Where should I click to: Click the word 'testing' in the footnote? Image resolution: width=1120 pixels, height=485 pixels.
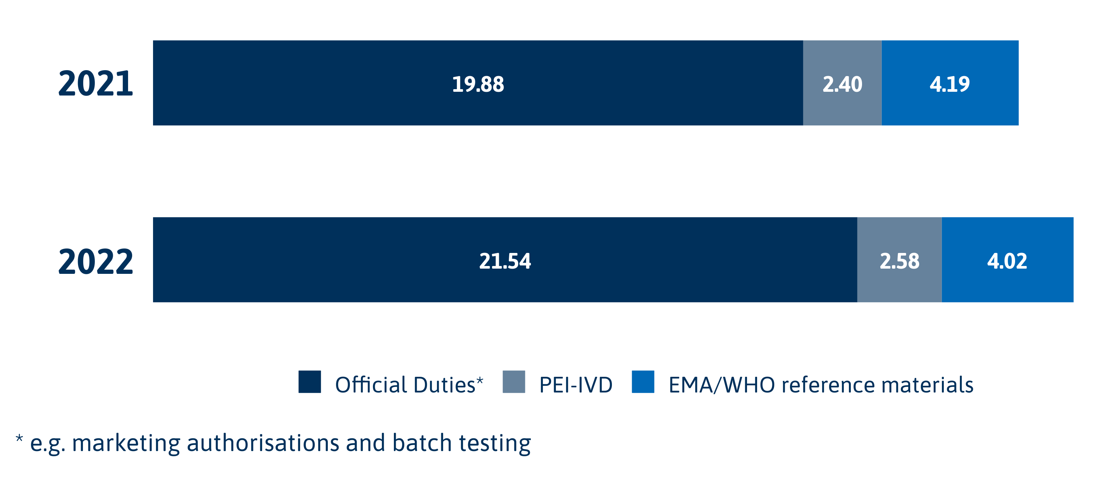pyautogui.click(x=495, y=443)
